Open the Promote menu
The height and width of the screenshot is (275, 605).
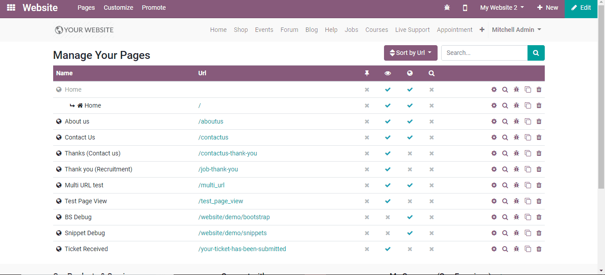tap(154, 8)
